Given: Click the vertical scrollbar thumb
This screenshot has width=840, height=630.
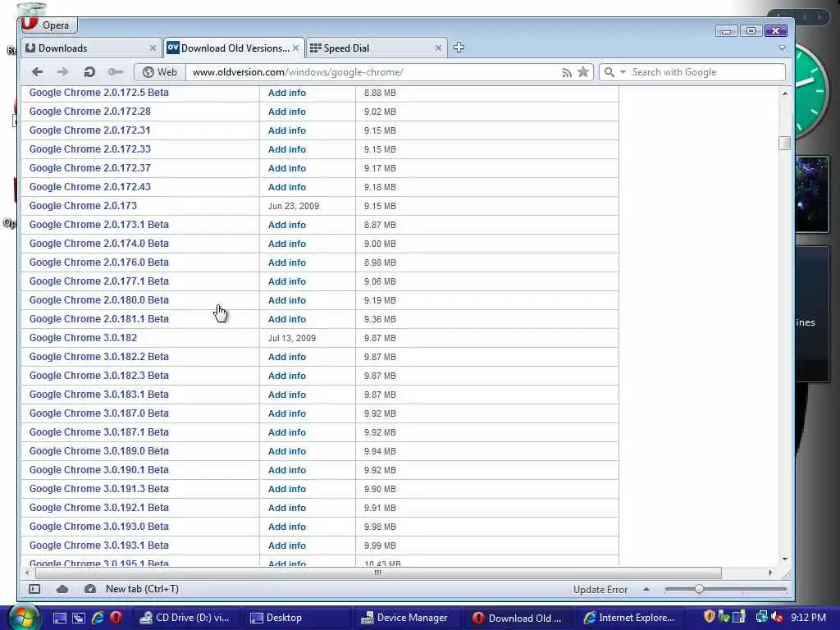Looking at the screenshot, I should 784,143.
